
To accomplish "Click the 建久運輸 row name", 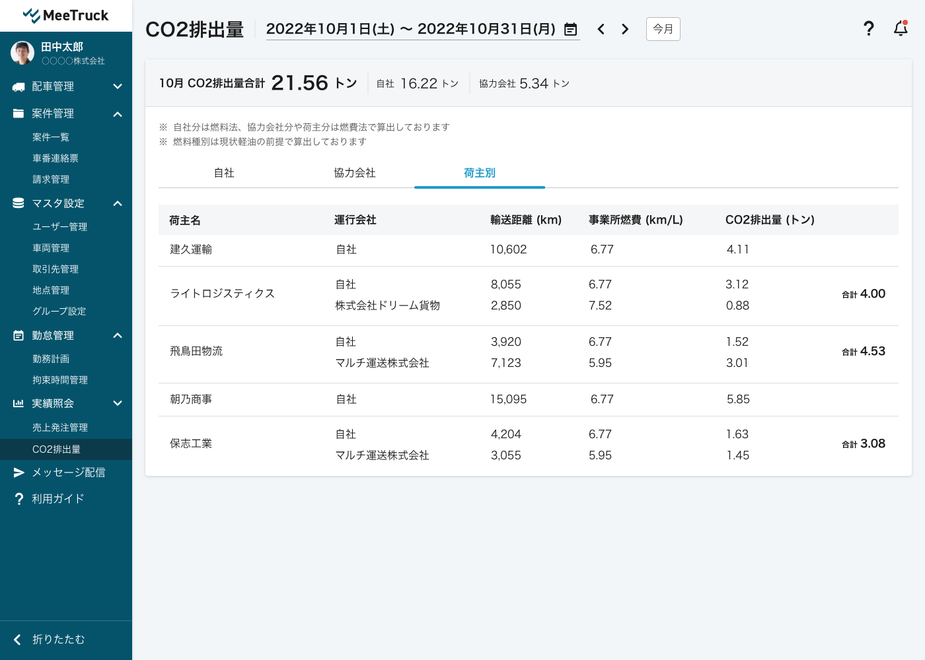I will pos(191,249).
